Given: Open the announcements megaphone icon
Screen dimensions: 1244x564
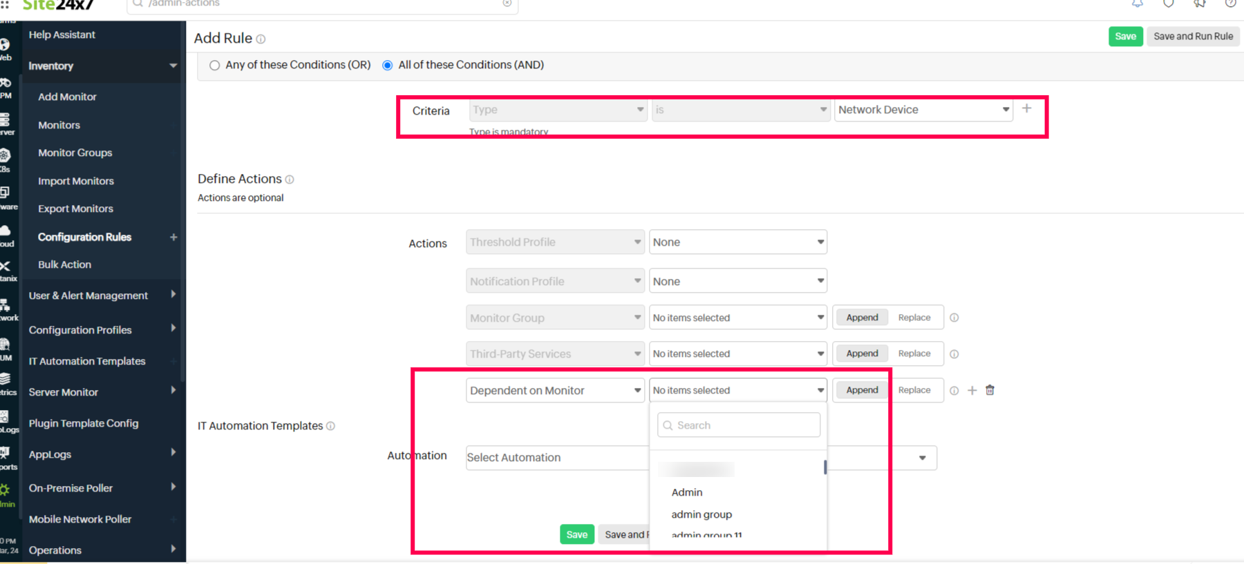Looking at the screenshot, I should click(x=1200, y=3).
